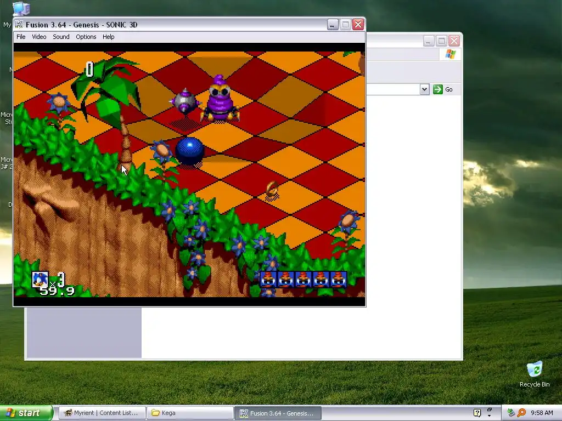This screenshot has width=562, height=421.
Task: Click green Go arrow icon
Action: tap(437, 89)
